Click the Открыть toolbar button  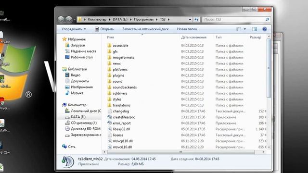coord(104,29)
